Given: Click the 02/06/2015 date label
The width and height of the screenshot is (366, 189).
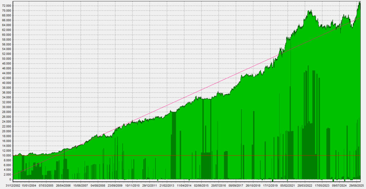Looking at the screenshot, I should click(x=202, y=186).
